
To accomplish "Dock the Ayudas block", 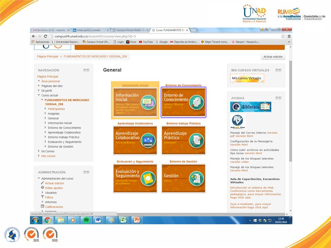I will [x=280, y=98].
